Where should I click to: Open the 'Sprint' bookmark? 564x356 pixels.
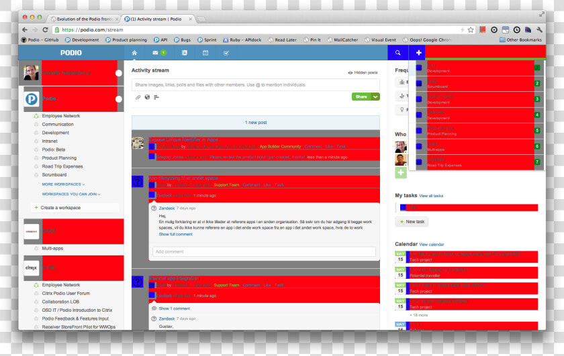pos(207,40)
